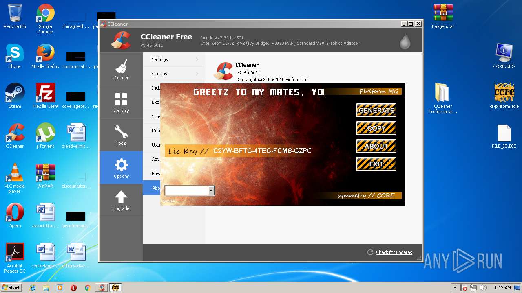Open Windows Explorer from taskbar
Image resolution: width=522 pixels, height=293 pixels.
(x=46, y=287)
